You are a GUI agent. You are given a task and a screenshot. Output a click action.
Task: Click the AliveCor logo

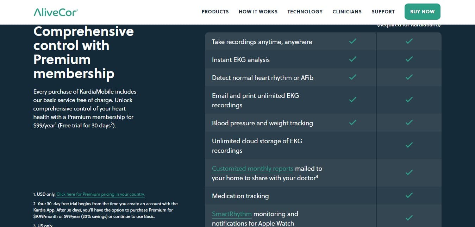(56, 12)
